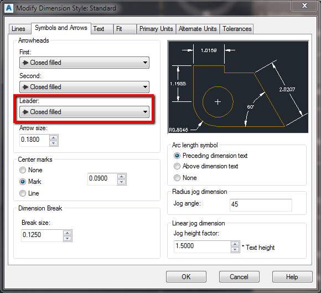Open the Leader arrowhead dropdown
The height and width of the screenshot is (293, 321).
coord(84,112)
